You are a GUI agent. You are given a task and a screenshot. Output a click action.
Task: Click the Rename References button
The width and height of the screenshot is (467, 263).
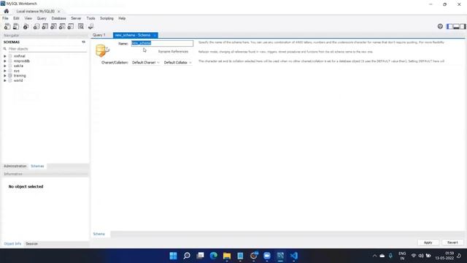(173, 52)
